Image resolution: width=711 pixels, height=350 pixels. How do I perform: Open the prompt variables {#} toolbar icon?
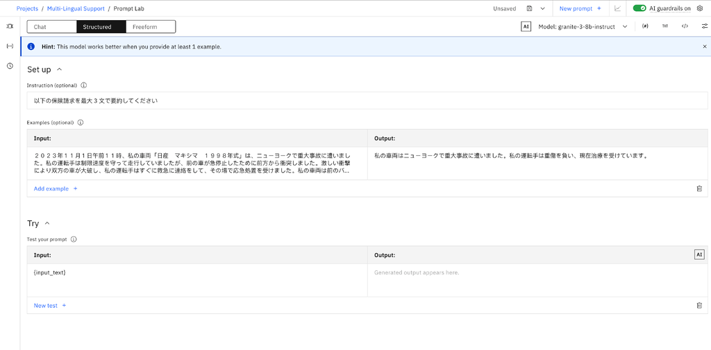(645, 26)
